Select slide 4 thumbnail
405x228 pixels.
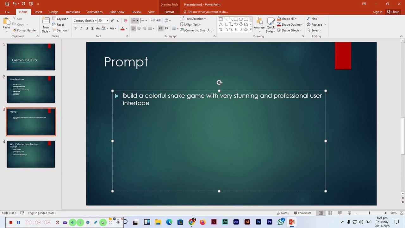(31, 154)
